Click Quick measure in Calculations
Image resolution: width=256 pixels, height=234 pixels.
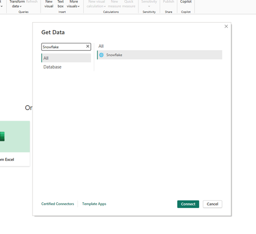pyautogui.click(x=129, y=4)
